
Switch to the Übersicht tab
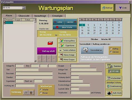pyautogui.click(x=24, y=16)
